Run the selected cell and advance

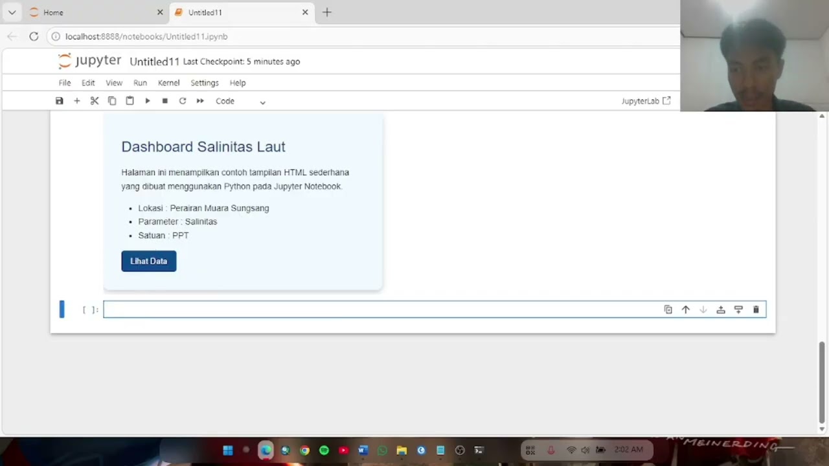(148, 101)
